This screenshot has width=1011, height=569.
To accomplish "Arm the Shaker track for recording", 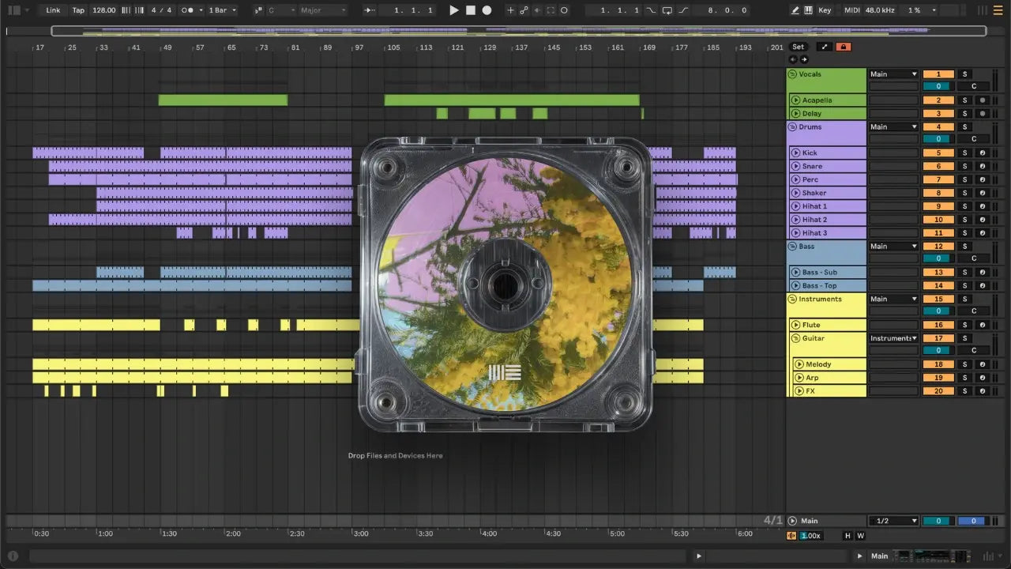I will pyautogui.click(x=982, y=193).
